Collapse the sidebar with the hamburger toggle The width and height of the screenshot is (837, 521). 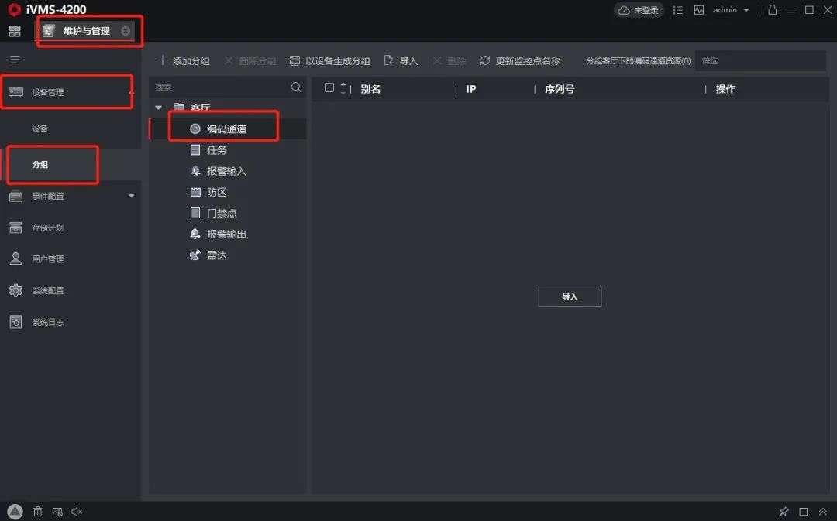[15, 60]
